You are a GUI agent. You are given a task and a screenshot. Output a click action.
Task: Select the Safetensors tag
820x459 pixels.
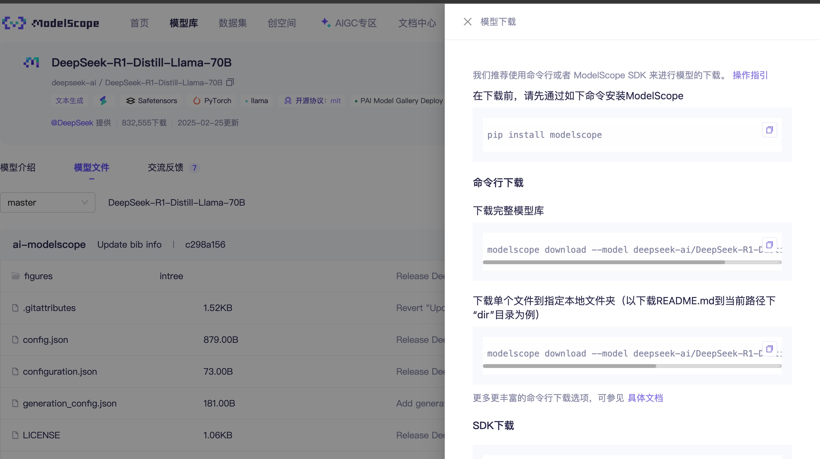click(x=151, y=101)
